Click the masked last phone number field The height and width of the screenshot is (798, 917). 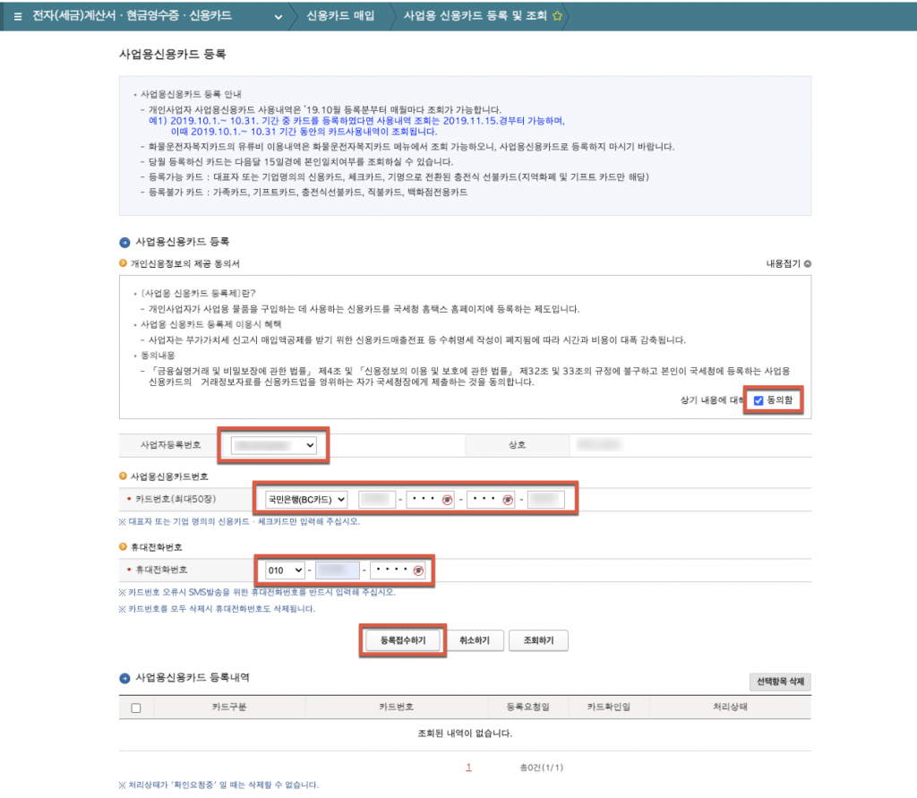click(x=398, y=571)
